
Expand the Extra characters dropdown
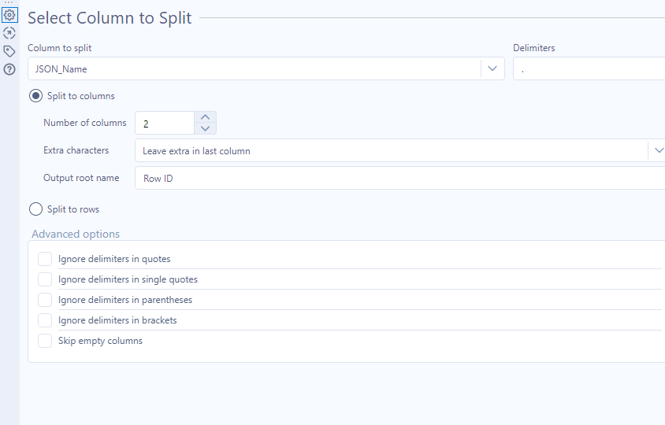pyautogui.click(x=657, y=150)
